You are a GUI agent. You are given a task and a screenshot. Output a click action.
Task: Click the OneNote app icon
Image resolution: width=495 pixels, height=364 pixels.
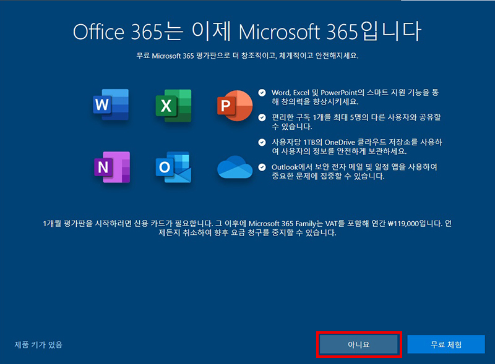click(112, 167)
